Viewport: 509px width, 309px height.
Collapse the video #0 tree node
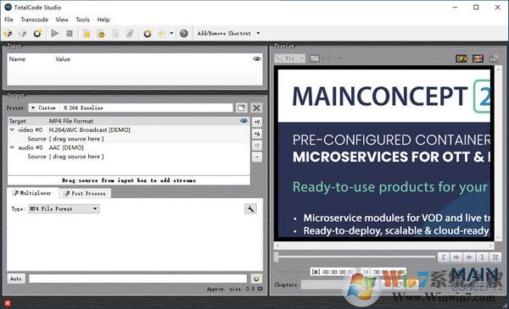click(13, 130)
